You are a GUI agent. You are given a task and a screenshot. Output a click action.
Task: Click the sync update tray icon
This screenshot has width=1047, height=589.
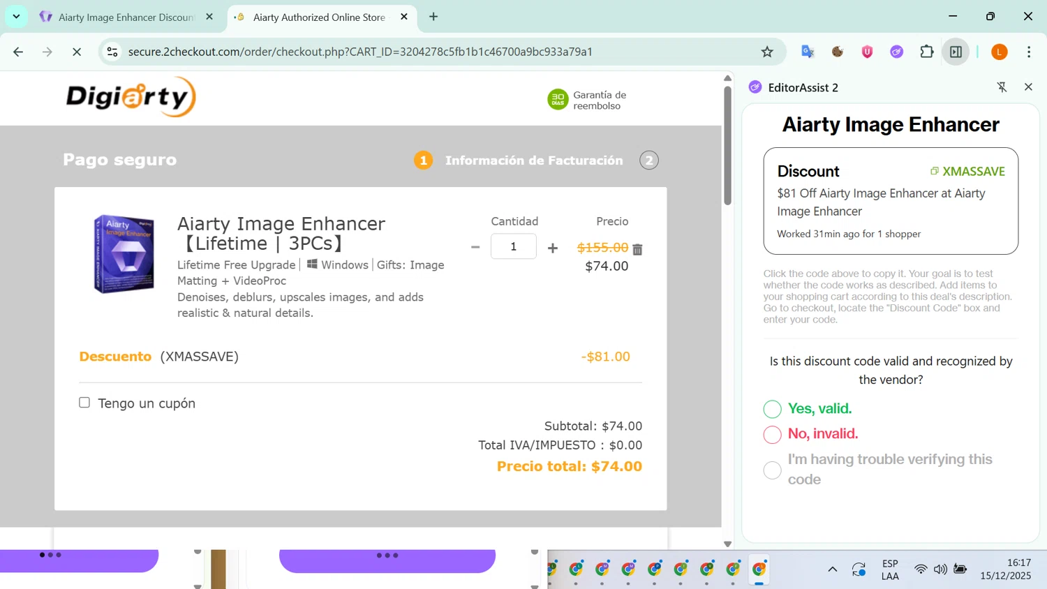[859, 569]
